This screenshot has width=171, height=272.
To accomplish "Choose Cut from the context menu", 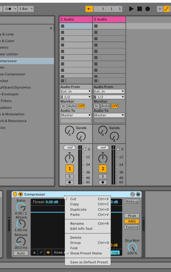I will [x=88, y=199].
